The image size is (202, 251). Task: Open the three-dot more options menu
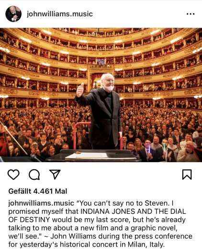191,14
